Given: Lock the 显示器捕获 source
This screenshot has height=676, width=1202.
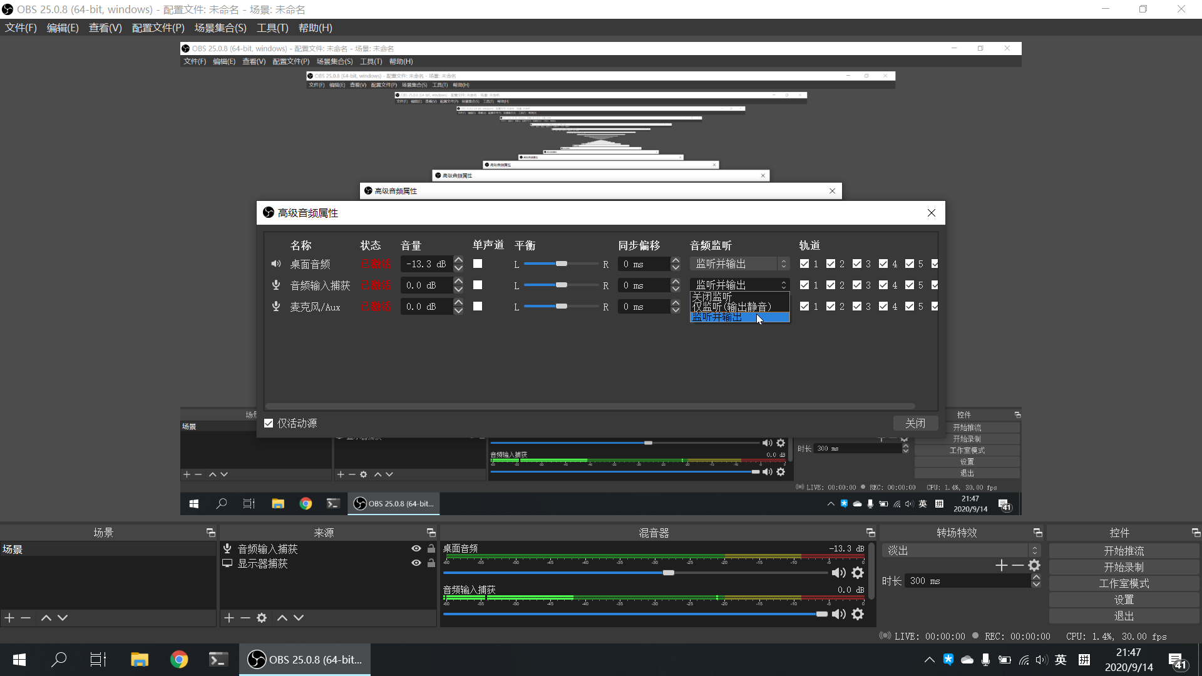Looking at the screenshot, I should (431, 563).
